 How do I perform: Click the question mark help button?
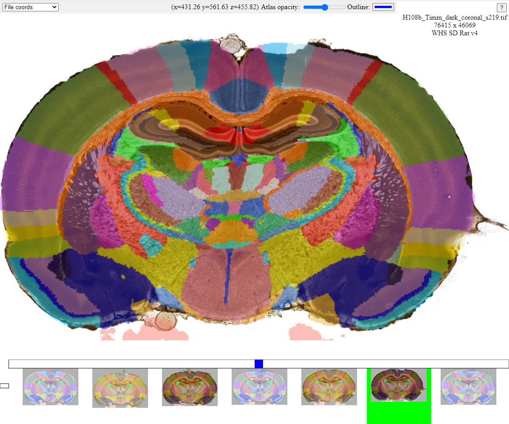501,7
